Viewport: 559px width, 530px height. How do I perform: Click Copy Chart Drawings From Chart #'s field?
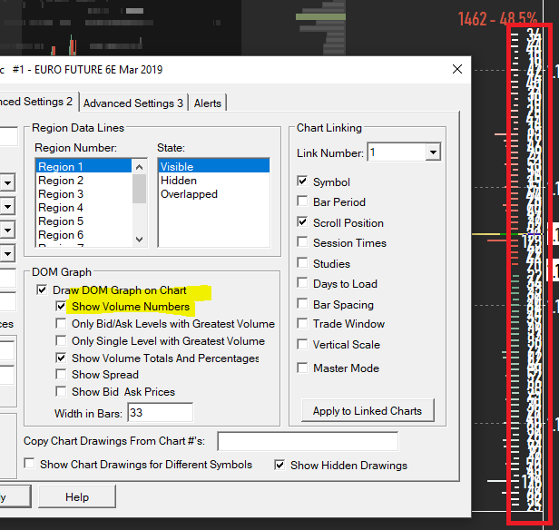pyautogui.click(x=308, y=441)
